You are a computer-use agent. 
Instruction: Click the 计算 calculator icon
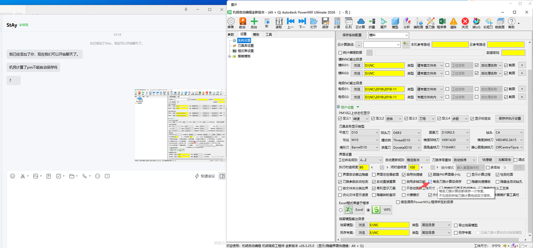tap(337, 23)
